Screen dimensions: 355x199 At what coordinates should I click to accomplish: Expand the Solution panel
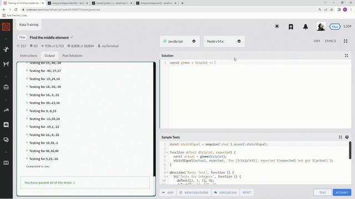(x=346, y=55)
